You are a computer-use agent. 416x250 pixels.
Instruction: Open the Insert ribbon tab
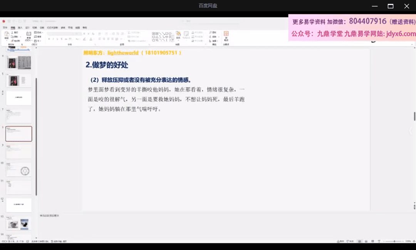(x=20, y=28)
